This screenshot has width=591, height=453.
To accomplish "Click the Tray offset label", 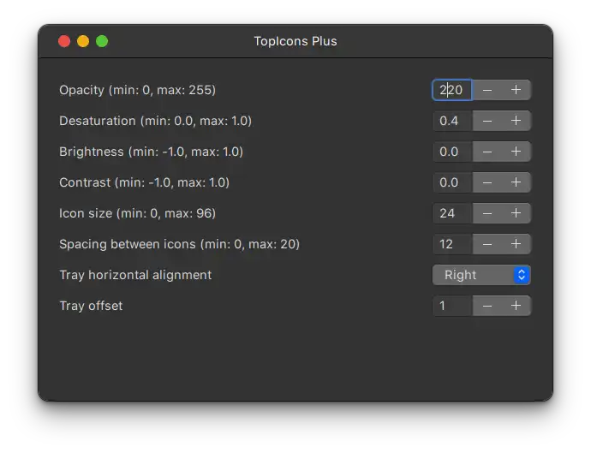I will (91, 306).
